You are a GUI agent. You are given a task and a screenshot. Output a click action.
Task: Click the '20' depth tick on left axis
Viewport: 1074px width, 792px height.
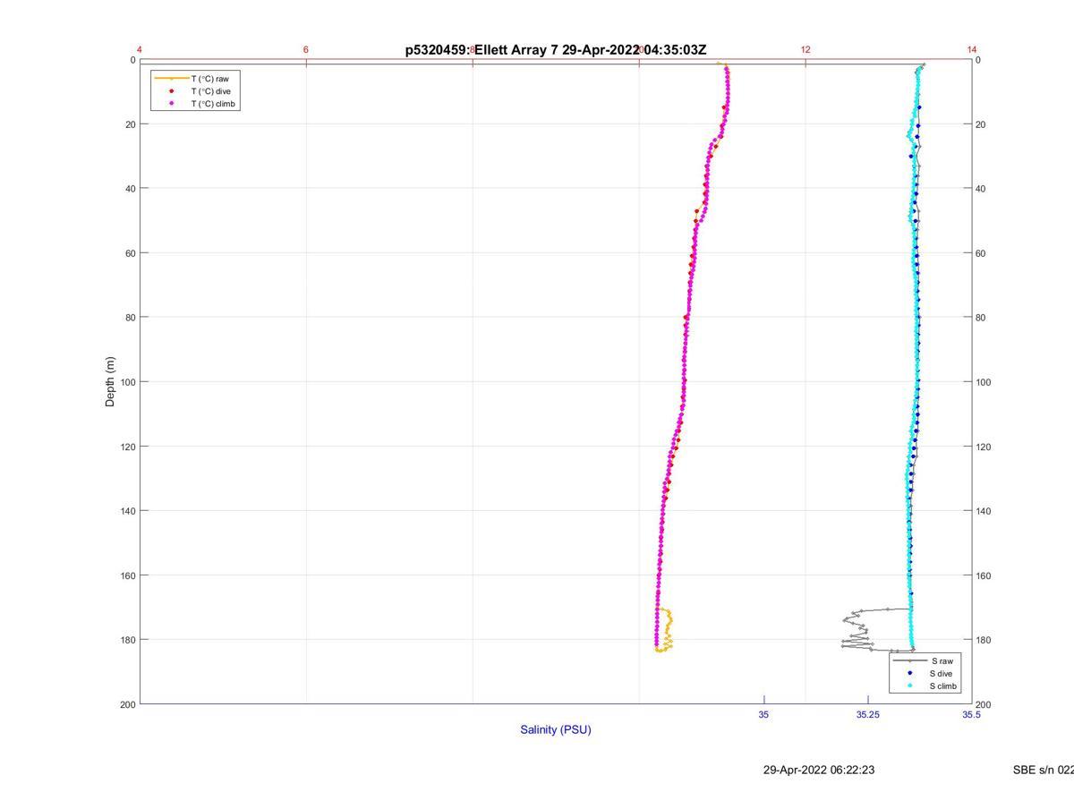[x=130, y=124]
